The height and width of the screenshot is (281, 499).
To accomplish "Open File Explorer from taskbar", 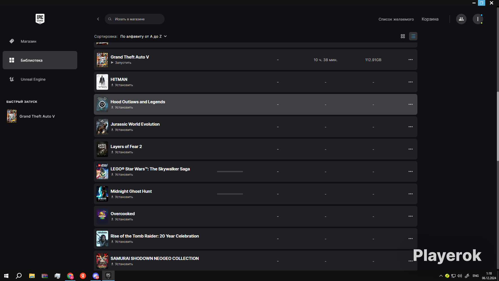I will (32, 276).
